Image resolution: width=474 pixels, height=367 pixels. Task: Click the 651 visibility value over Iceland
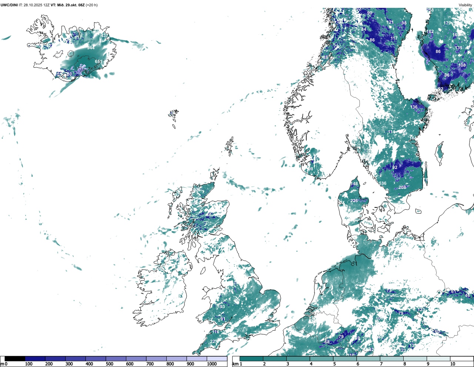click(99, 62)
